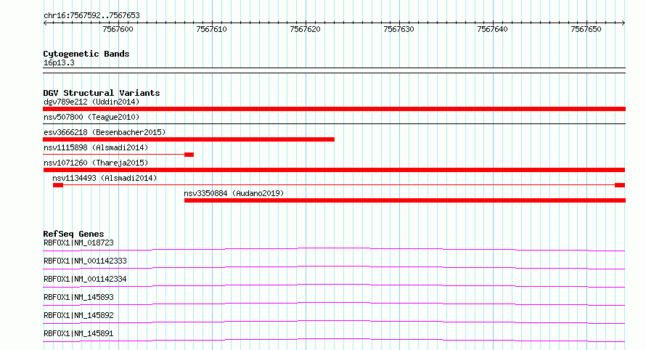
Task: Open variant nsv3350884 (Audano2019) label
Action: pyautogui.click(x=234, y=193)
